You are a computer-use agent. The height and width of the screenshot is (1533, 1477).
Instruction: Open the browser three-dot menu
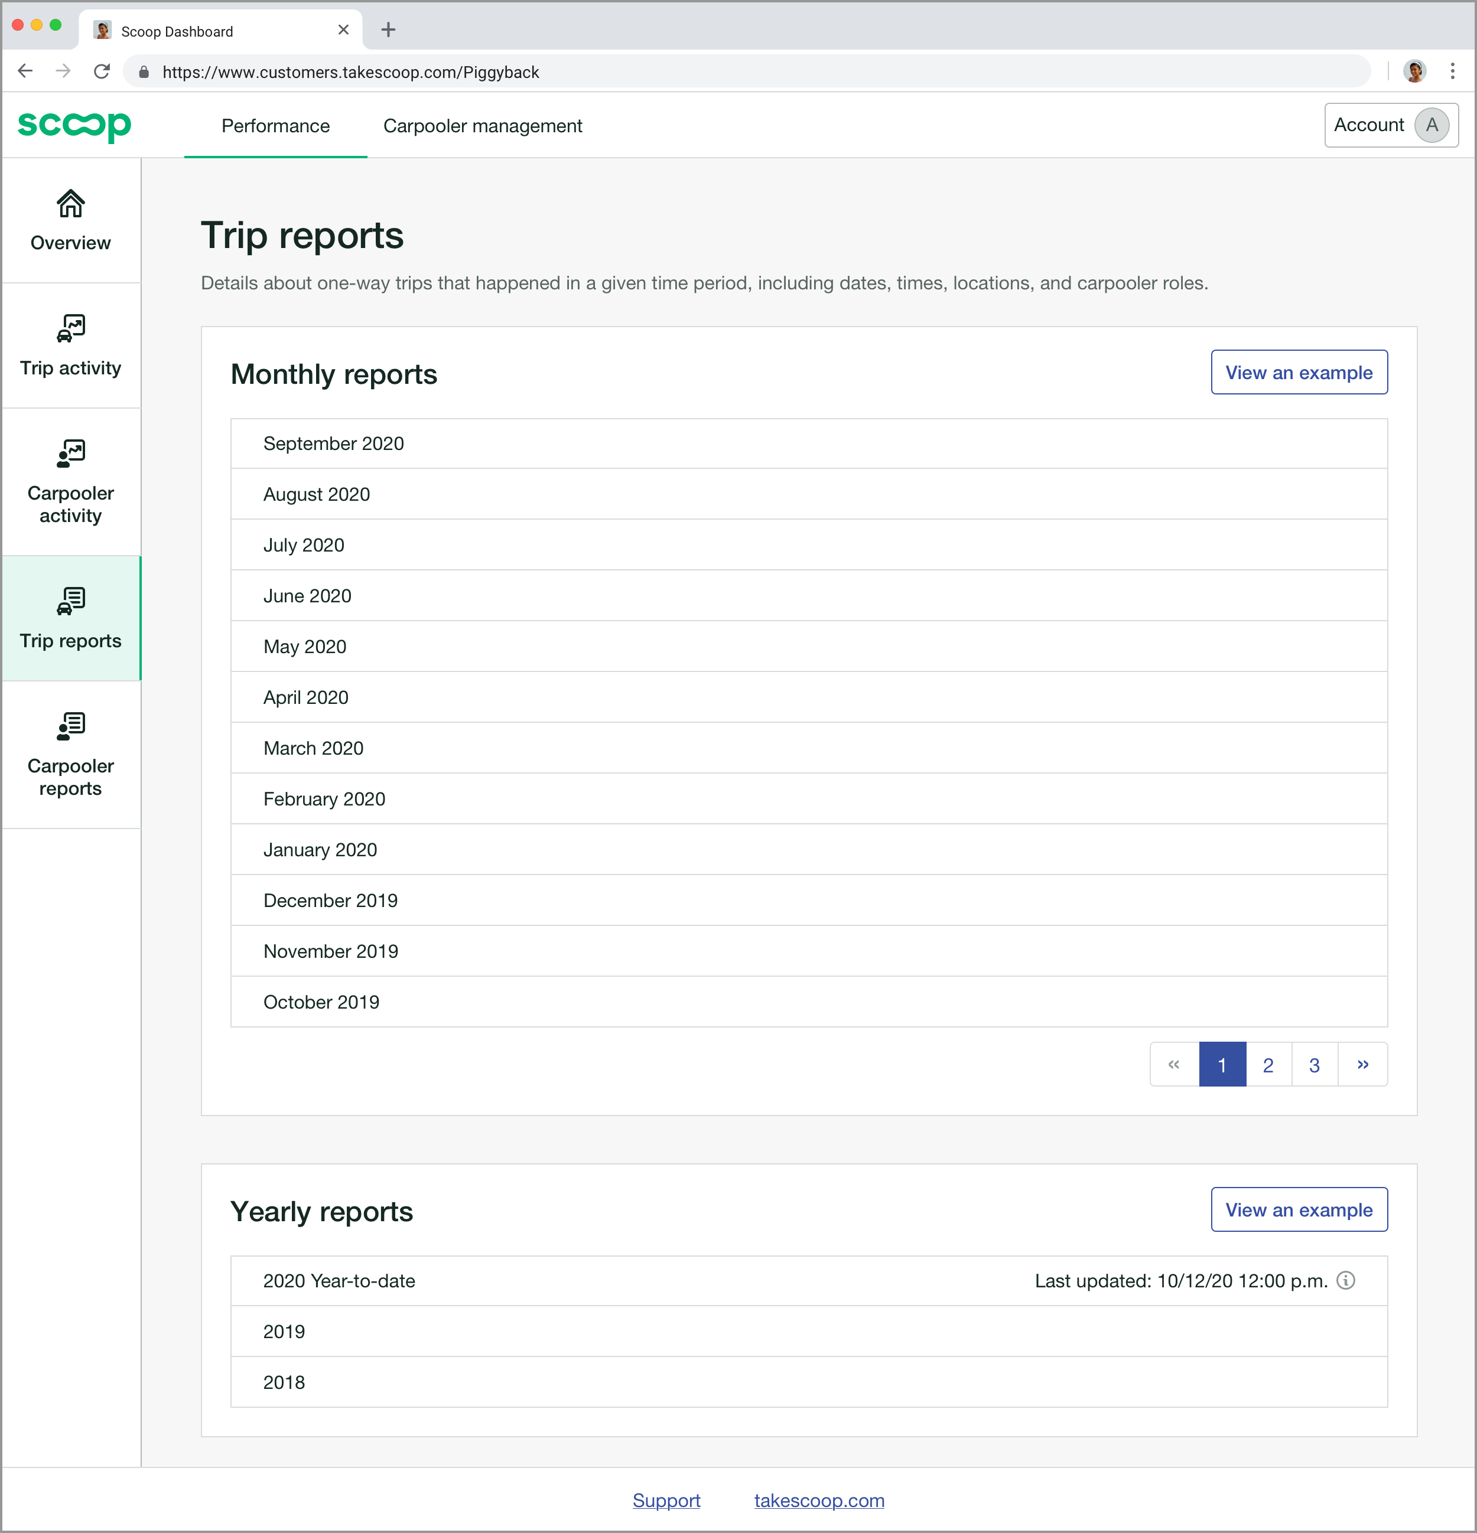tap(1452, 71)
